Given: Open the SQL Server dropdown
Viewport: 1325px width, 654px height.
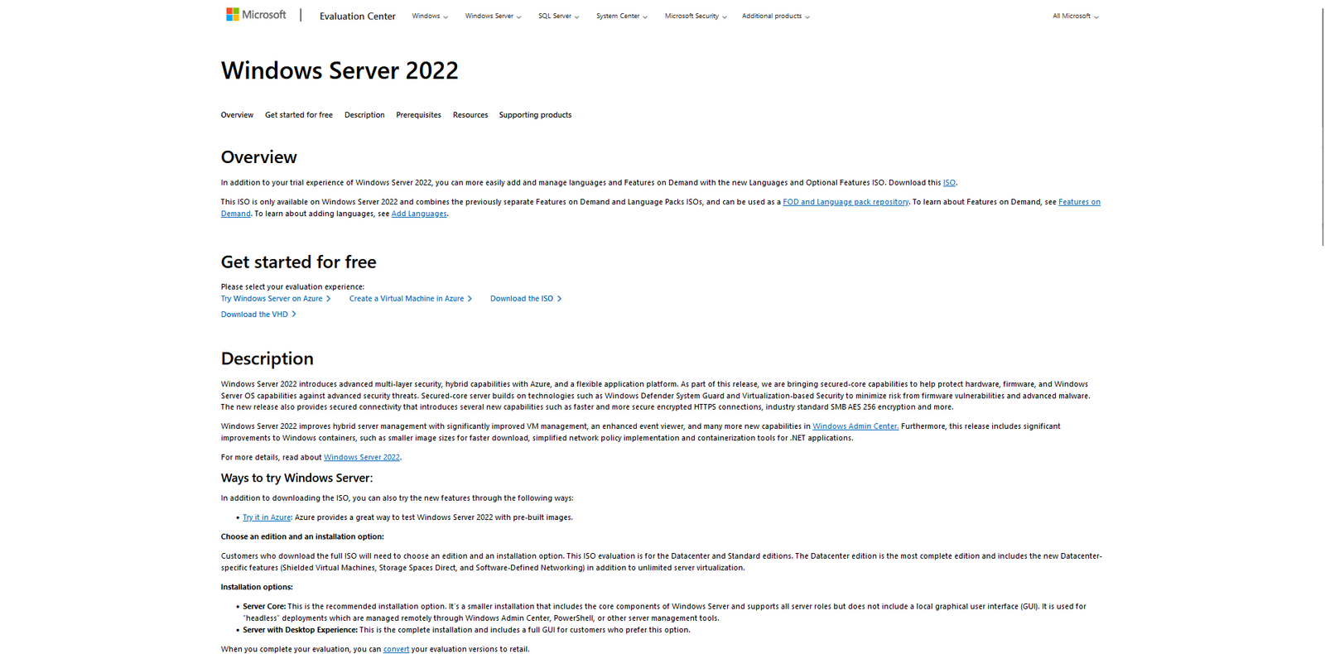Looking at the screenshot, I should (x=558, y=16).
